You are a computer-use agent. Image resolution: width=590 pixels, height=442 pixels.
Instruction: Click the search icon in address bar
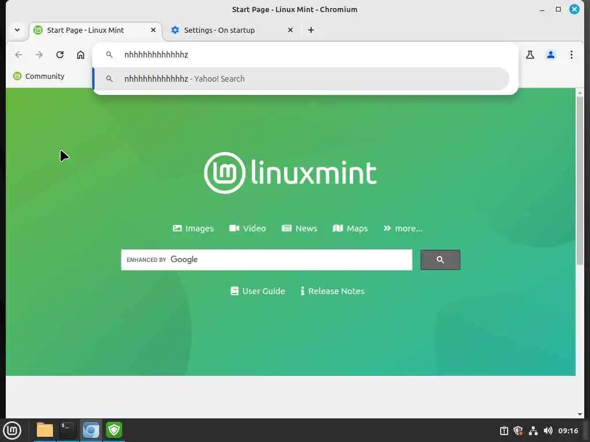[109, 55]
